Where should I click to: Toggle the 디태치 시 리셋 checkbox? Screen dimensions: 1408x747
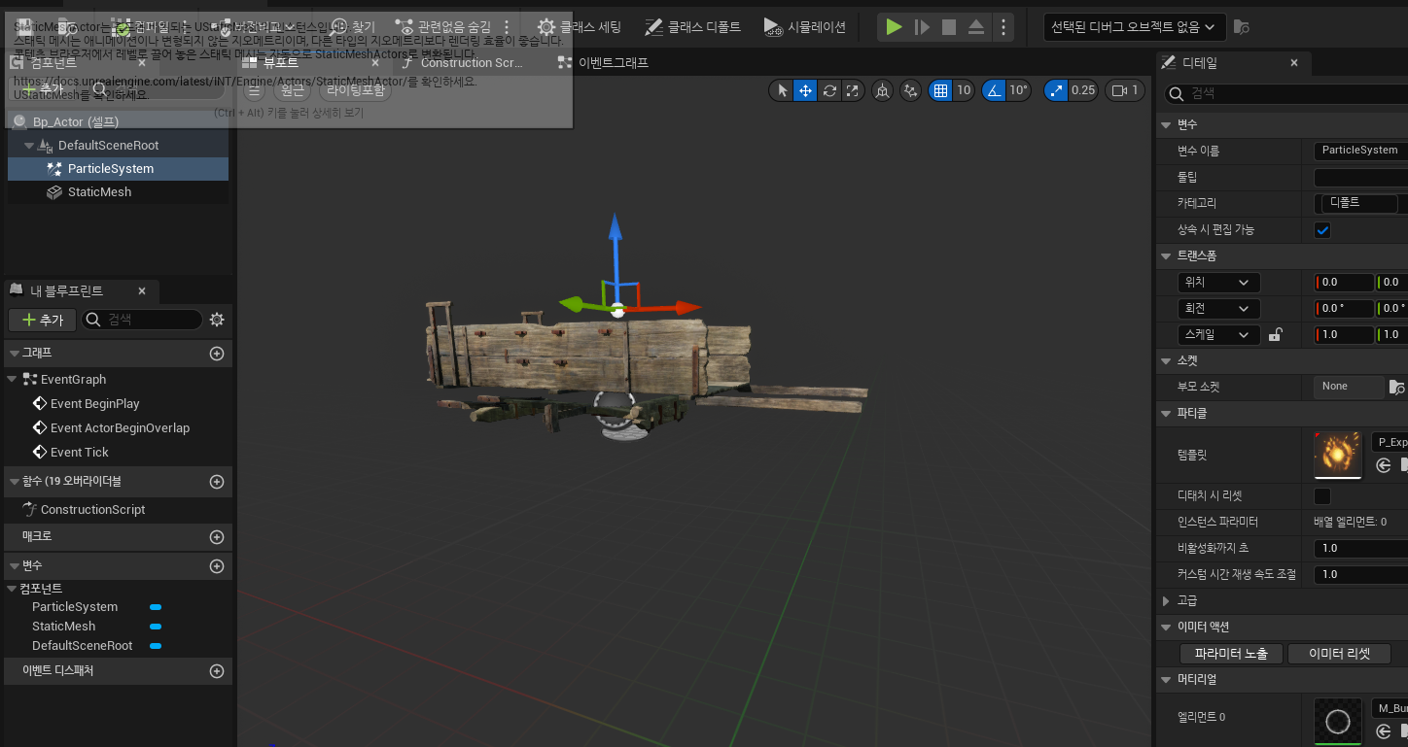coord(1322,496)
